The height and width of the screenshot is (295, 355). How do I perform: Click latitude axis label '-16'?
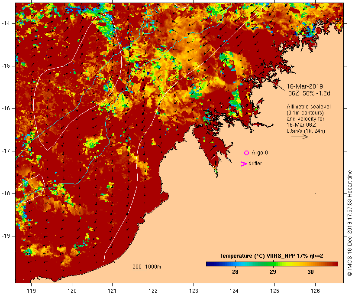pos(6,108)
